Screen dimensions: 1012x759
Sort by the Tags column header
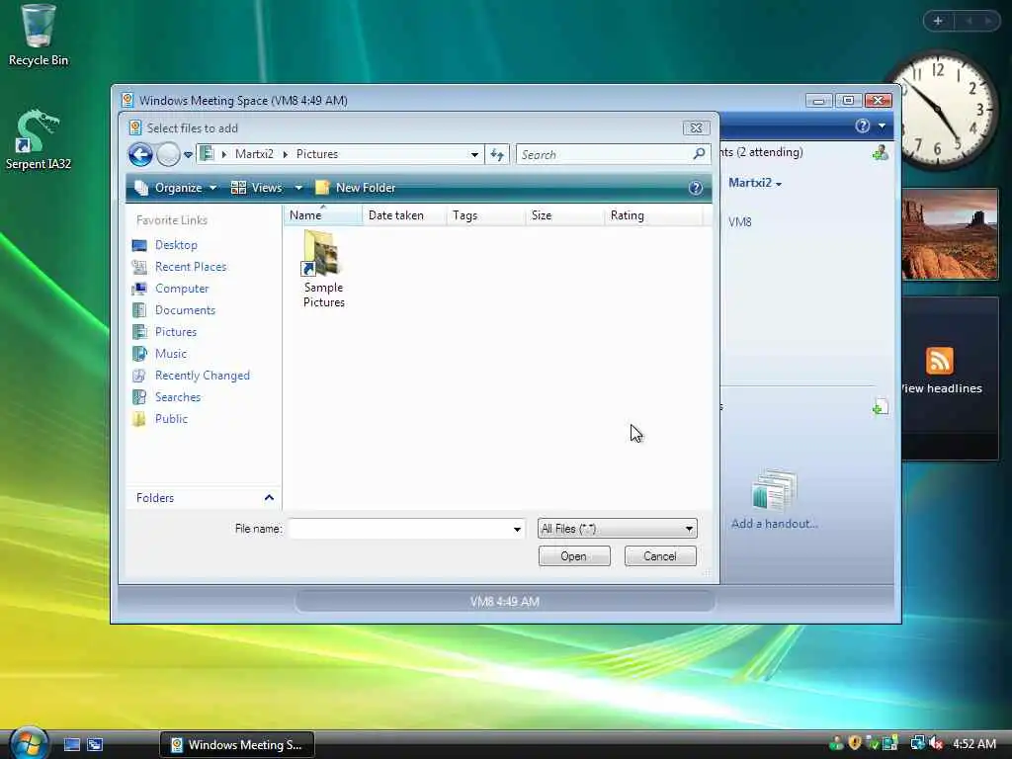point(485,215)
